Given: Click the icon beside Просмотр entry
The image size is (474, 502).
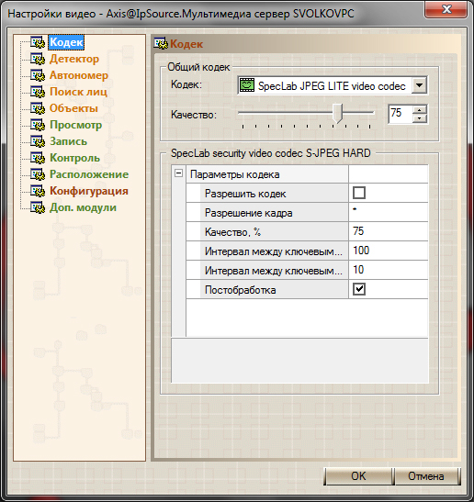Looking at the screenshot, I should [38, 125].
